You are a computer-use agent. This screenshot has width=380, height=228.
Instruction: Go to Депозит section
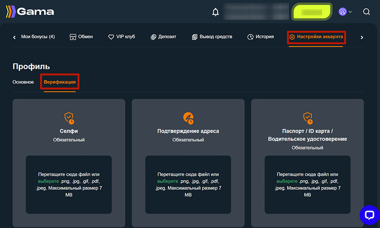163,37
